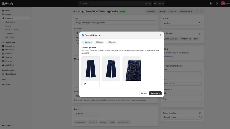Click the Continue button
This screenshot has height=129, width=230.
coord(155,93)
